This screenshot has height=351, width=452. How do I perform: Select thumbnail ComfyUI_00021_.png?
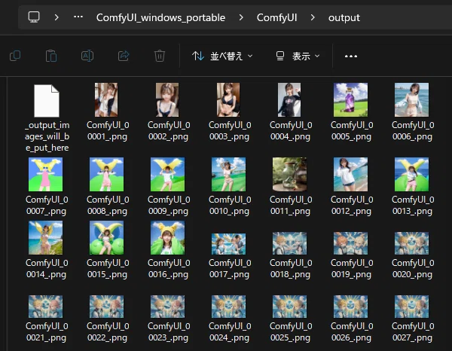point(45,307)
